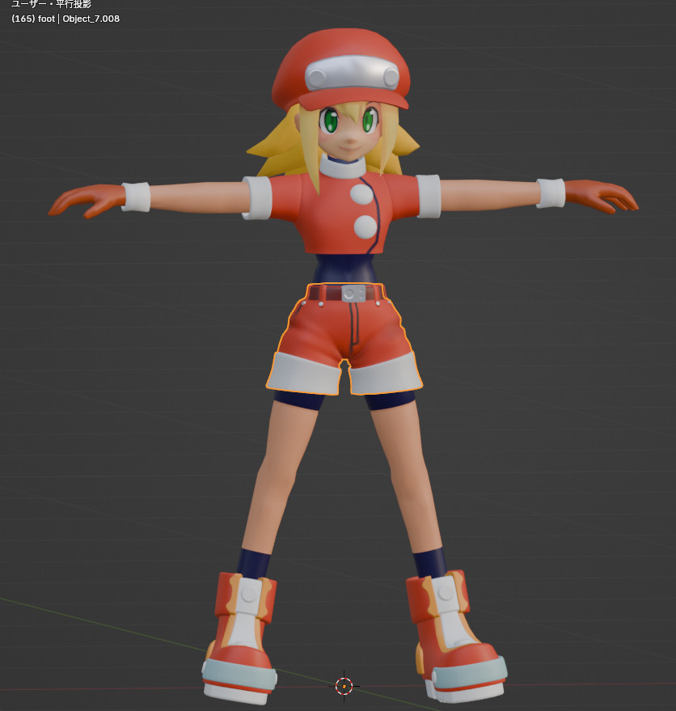This screenshot has width=676, height=711.
Task: Click the 3D cursor at the model's feet
Action: pyautogui.click(x=344, y=686)
